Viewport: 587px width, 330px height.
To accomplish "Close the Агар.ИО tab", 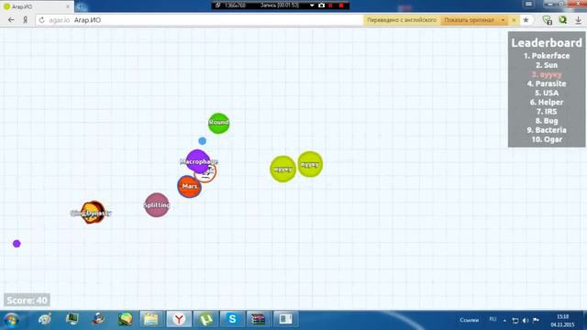I will click(x=68, y=6).
